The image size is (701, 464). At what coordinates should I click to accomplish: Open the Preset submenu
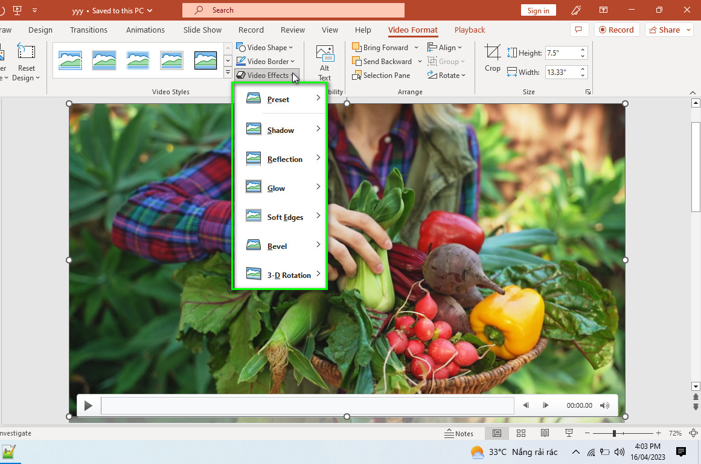tap(280, 99)
